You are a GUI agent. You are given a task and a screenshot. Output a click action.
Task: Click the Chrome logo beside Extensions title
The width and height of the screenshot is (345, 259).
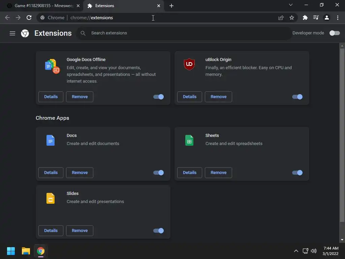(x=25, y=33)
